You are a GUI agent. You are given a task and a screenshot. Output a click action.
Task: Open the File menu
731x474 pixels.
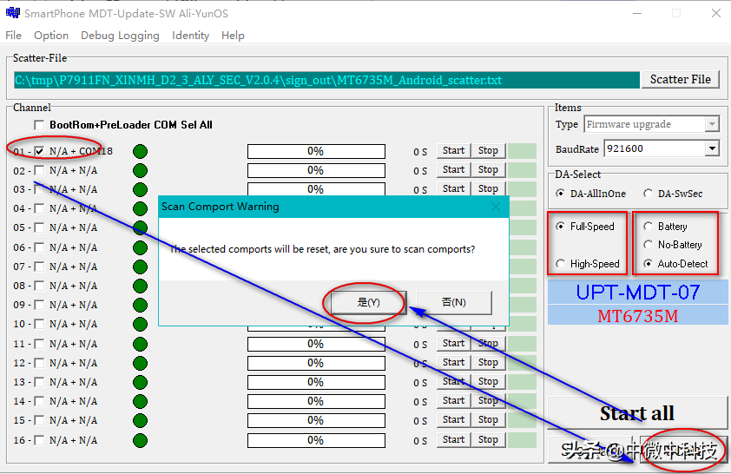(13, 36)
